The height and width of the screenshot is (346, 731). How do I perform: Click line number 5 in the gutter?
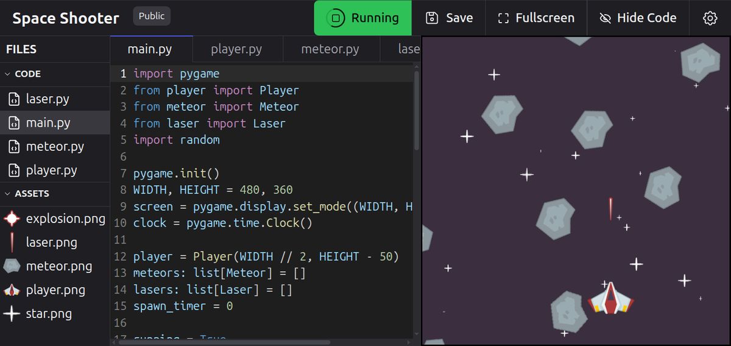pos(123,140)
